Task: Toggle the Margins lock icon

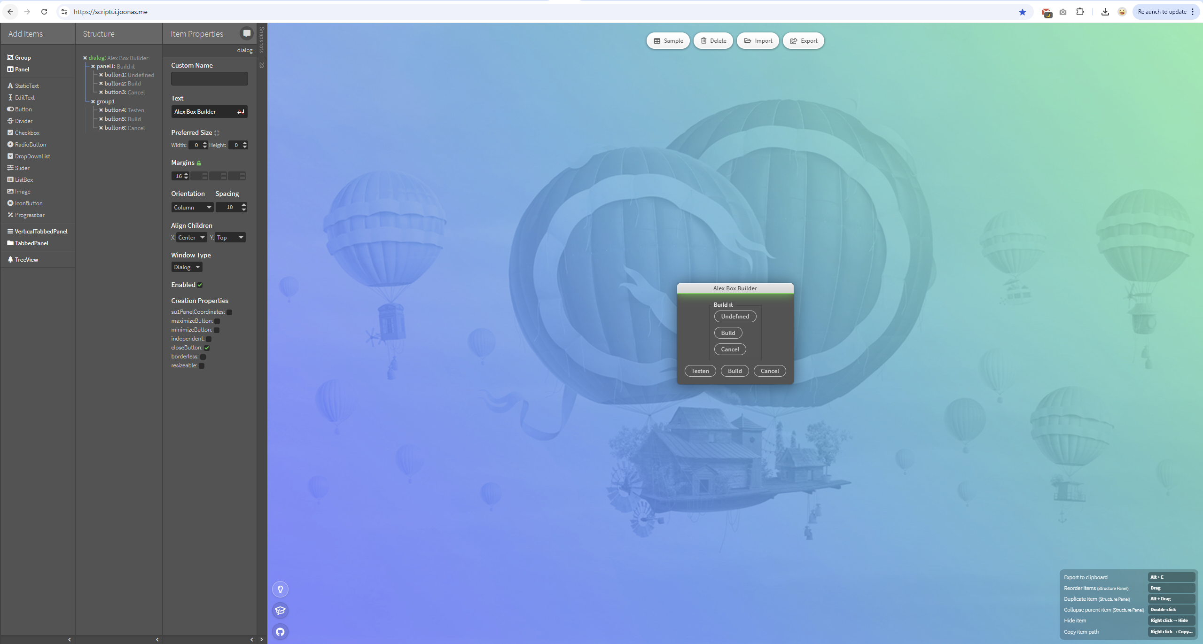Action: (199, 163)
